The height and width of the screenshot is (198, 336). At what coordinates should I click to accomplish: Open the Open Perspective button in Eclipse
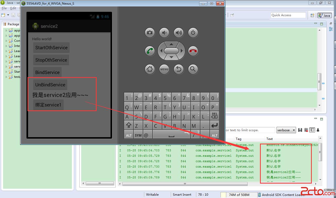[312, 15]
